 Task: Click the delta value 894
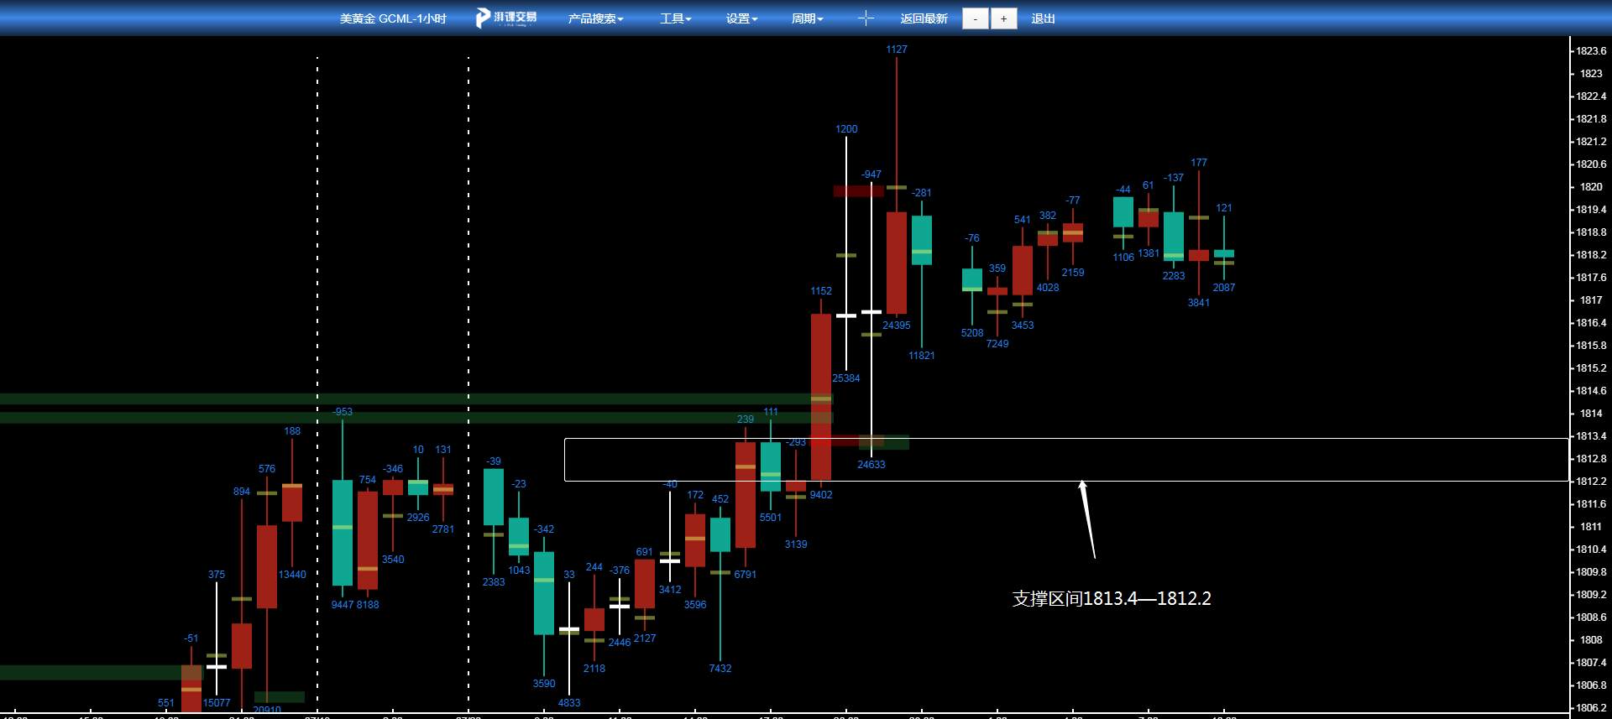tap(242, 492)
